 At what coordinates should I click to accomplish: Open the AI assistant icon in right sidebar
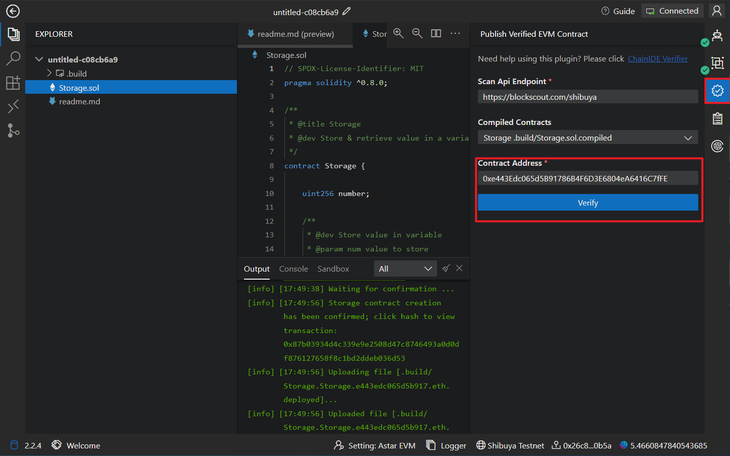click(x=717, y=146)
